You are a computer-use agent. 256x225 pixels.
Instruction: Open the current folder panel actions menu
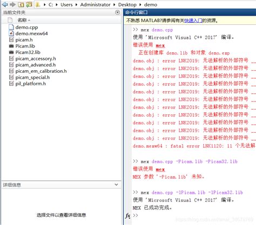click(117, 12)
